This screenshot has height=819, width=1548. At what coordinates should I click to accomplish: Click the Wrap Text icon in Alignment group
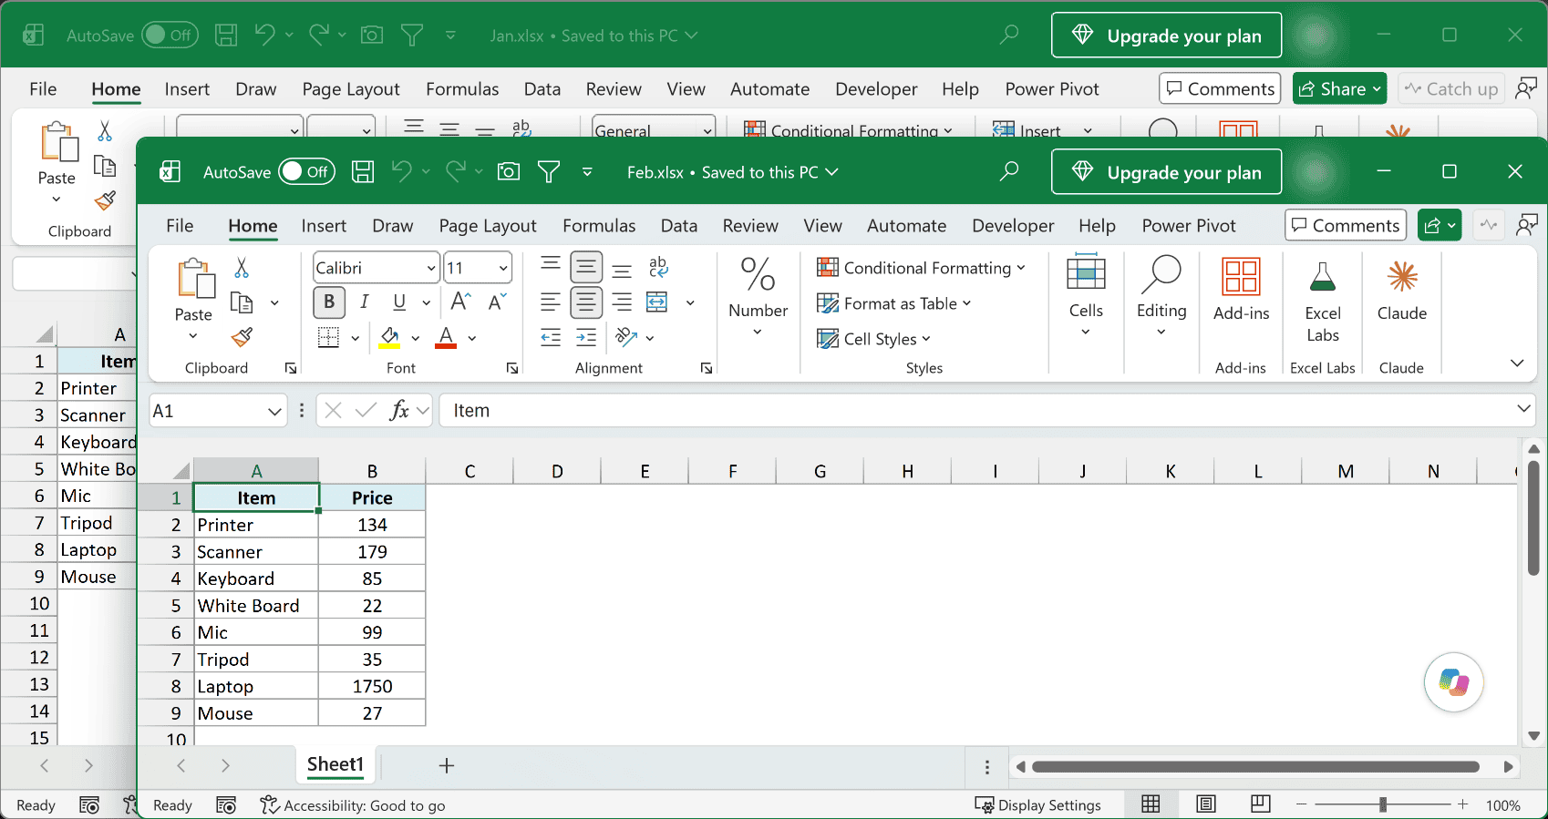click(658, 267)
